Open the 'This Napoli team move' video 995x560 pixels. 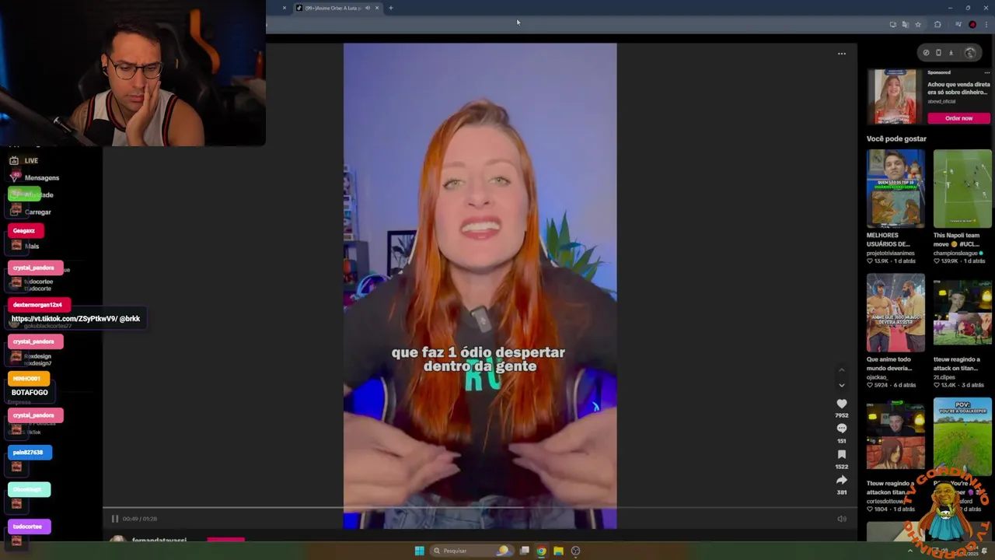click(962, 188)
